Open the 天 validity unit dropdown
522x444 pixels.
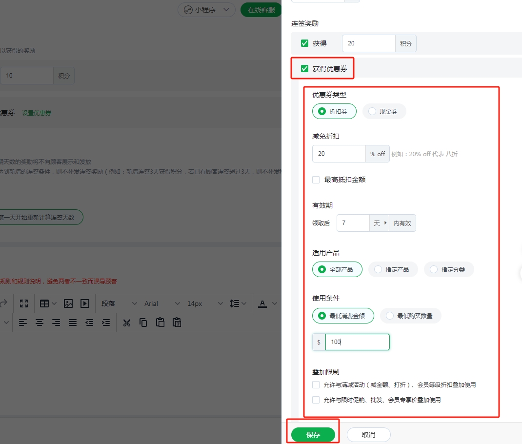click(x=379, y=223)
